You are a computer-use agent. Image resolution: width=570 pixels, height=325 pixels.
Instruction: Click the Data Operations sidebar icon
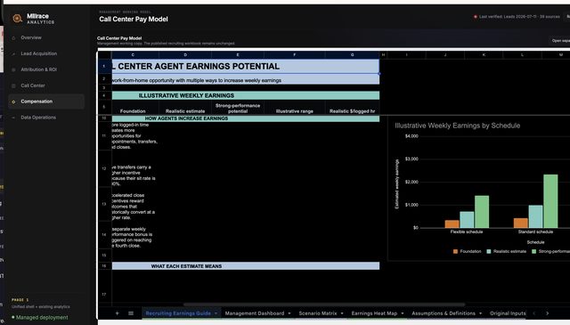point(14,118)
